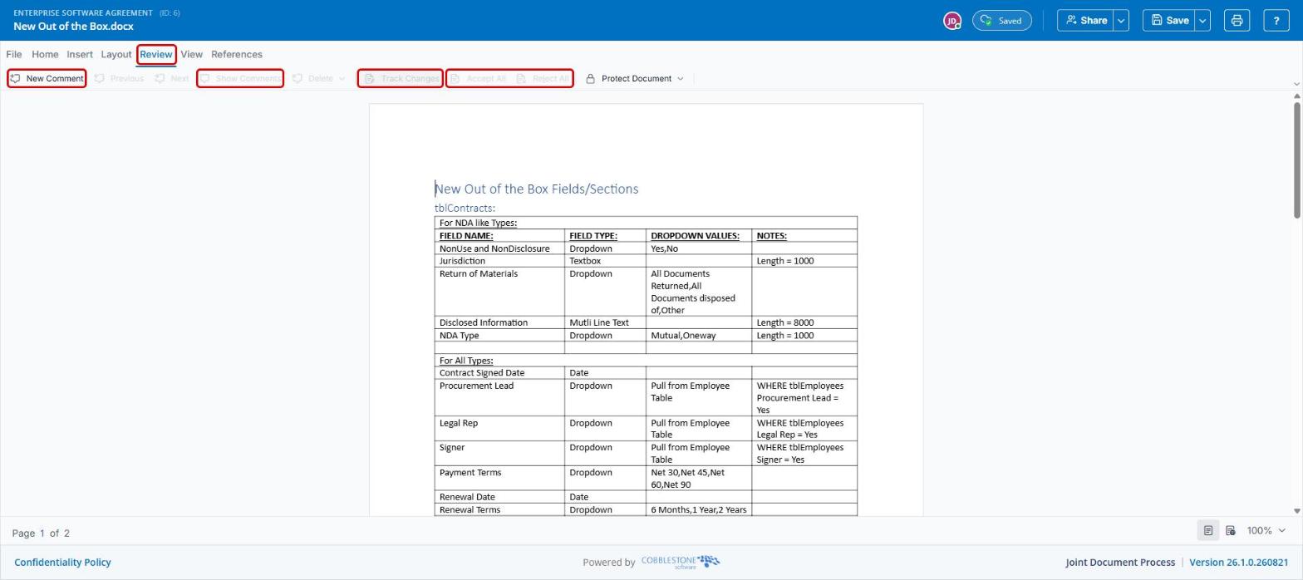Click the CobbleStone Software logo

681,562
